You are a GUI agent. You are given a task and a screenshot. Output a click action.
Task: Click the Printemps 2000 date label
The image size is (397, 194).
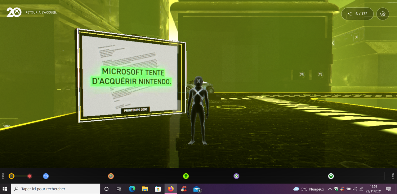[x=135, y=110]
